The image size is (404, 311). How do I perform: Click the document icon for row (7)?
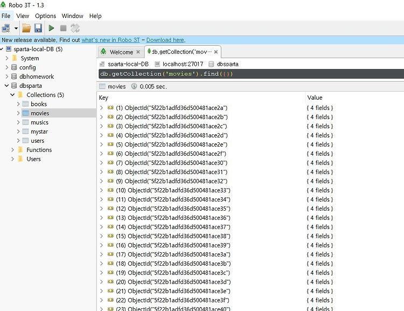click(110, 162)
